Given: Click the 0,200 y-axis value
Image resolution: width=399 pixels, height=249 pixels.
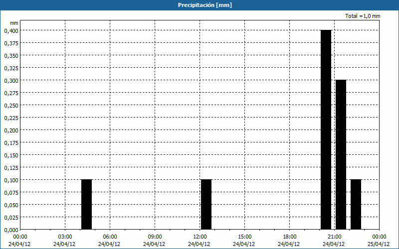Looking at the screenshot, I should 11,130.
